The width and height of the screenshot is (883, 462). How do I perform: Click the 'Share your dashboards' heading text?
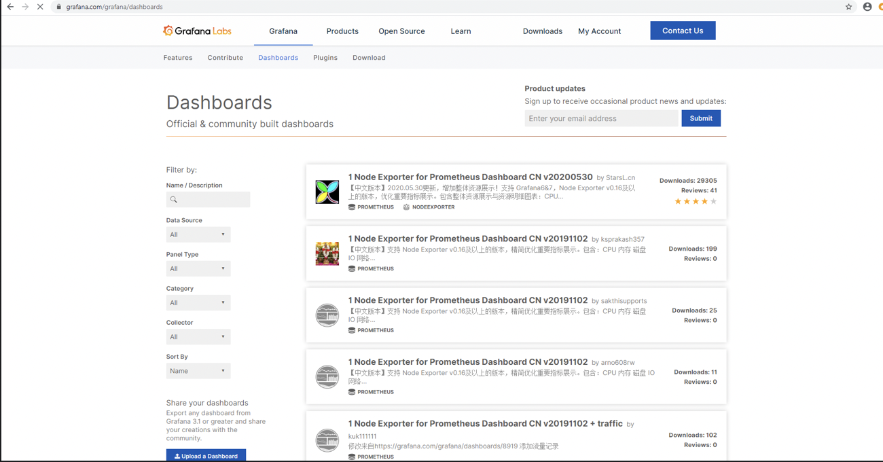click(x=207, y=403)
